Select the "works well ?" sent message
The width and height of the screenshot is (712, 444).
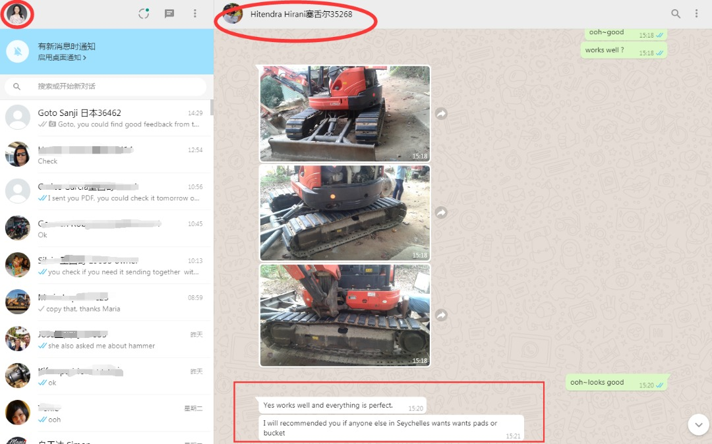(624, 50)
